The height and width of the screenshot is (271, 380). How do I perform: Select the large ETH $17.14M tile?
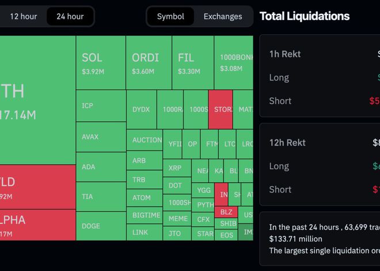pyautogui.click(x=37, y=100)
